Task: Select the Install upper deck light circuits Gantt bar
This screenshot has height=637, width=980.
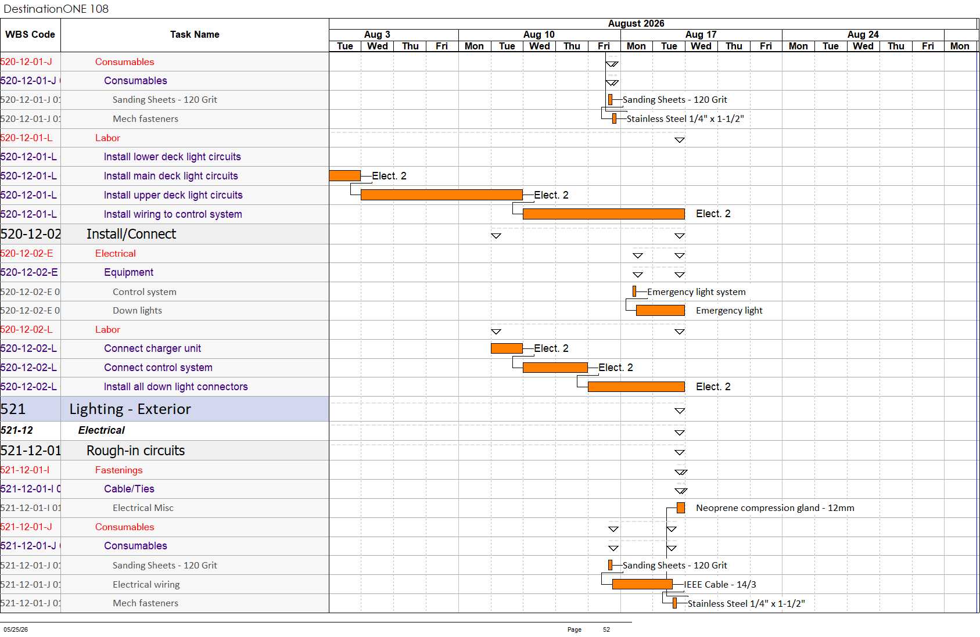Action: tap(441, 195)
